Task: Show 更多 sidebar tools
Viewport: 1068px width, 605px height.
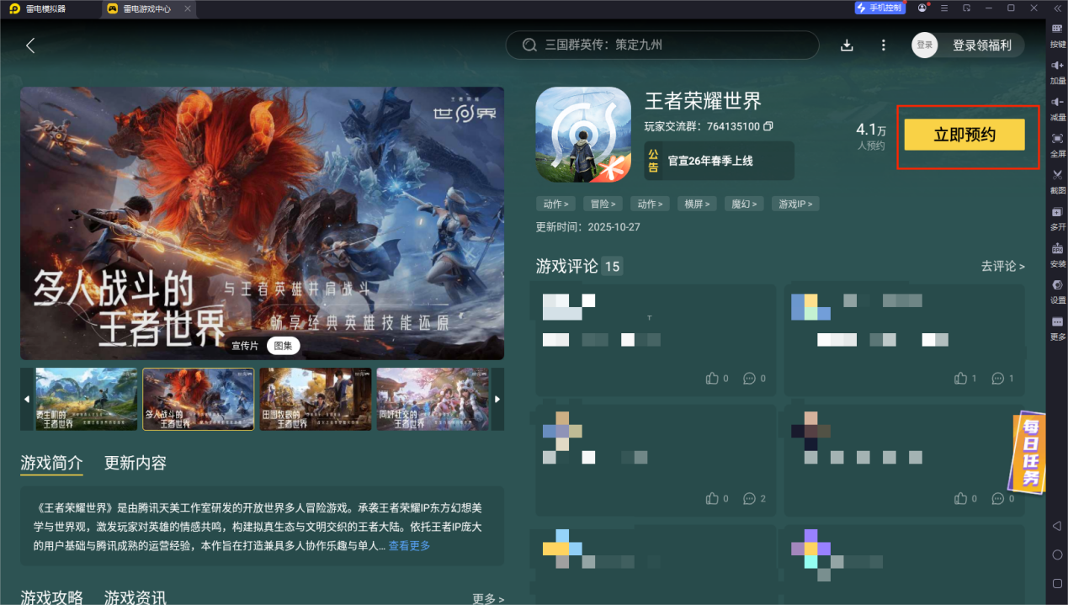Action: click(1058, 327)
